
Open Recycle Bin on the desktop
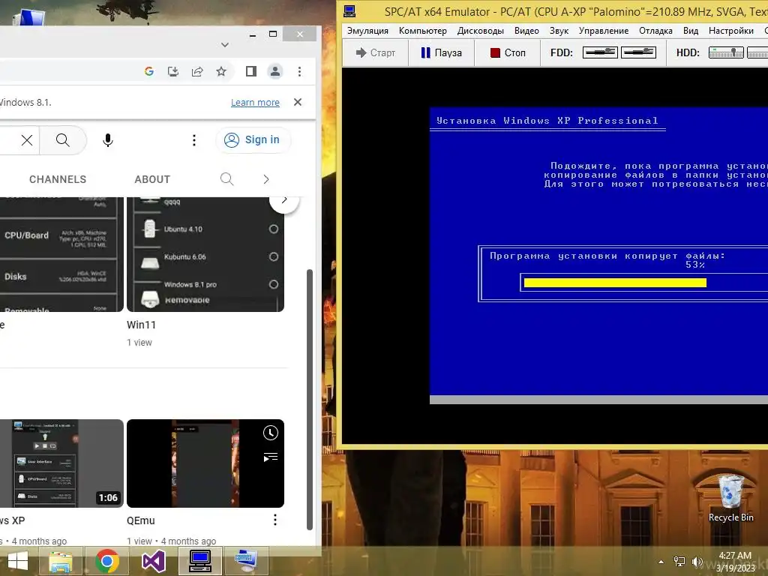(730, 498)
